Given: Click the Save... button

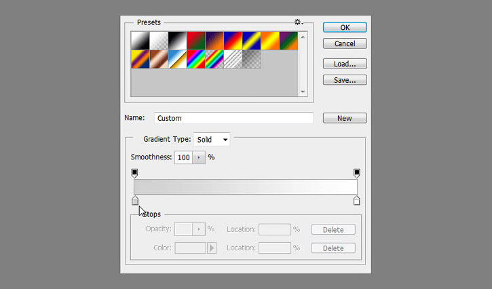Looking at the screenshot, I should coord(345,80).
